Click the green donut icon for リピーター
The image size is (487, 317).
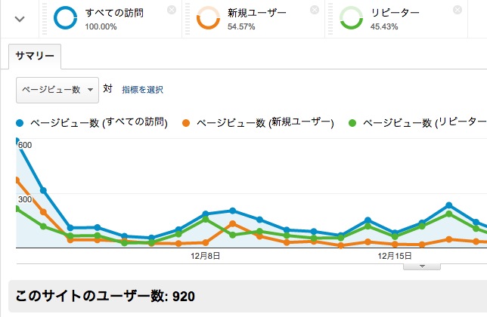pyautogui.click(x=352, y=18)
